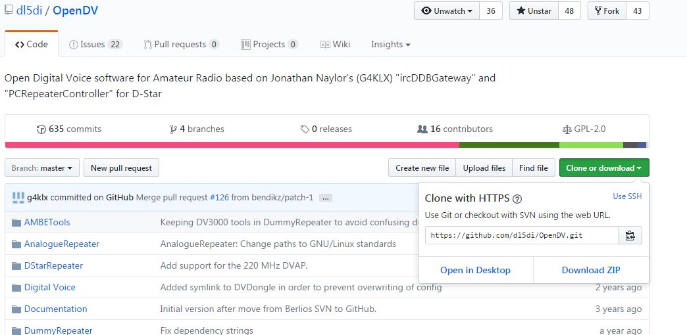687x335 pixels.
Task: Click the DummyRepeater folder icon
Action: [x=16, y=330]
